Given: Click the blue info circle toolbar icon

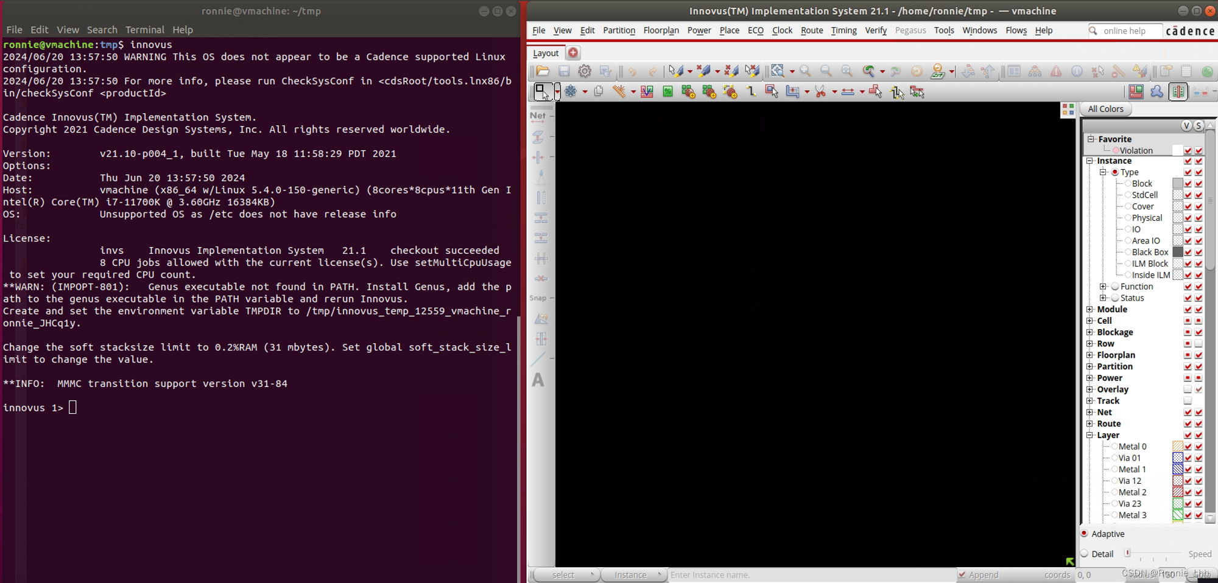Looking at the screenshot, I should point(1077,71).
